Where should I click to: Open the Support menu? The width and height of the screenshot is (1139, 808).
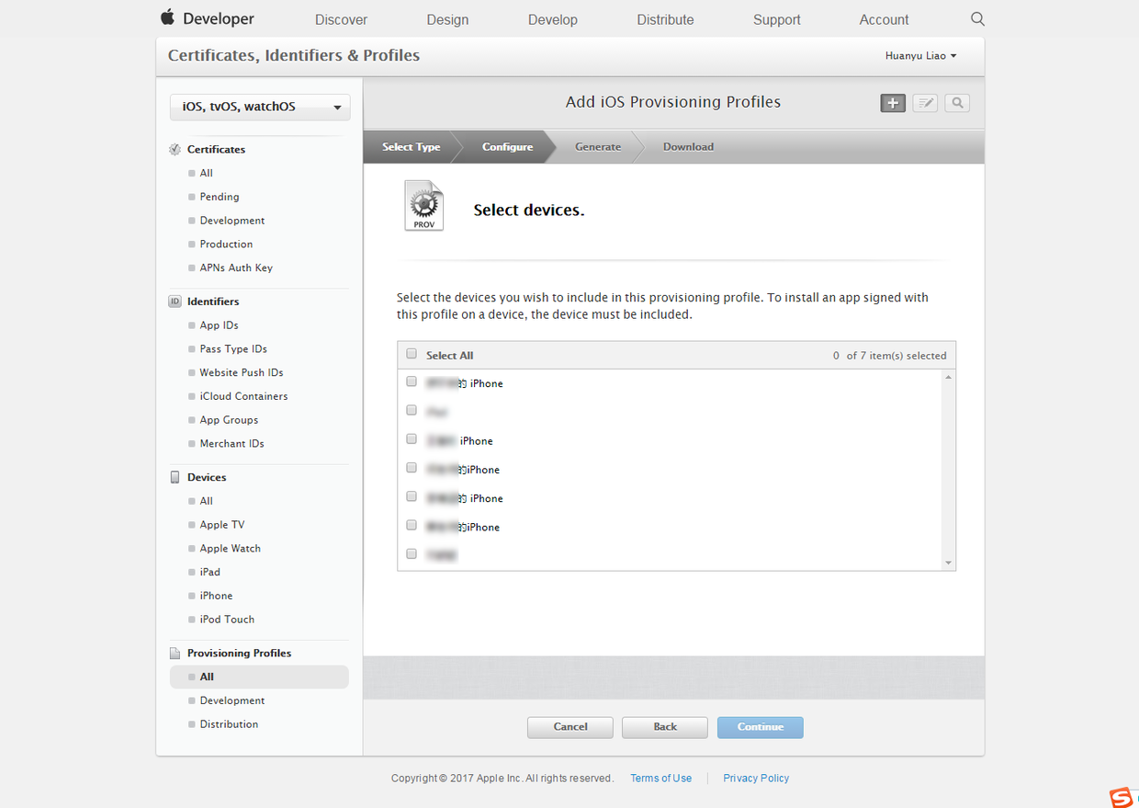[777, 19]
